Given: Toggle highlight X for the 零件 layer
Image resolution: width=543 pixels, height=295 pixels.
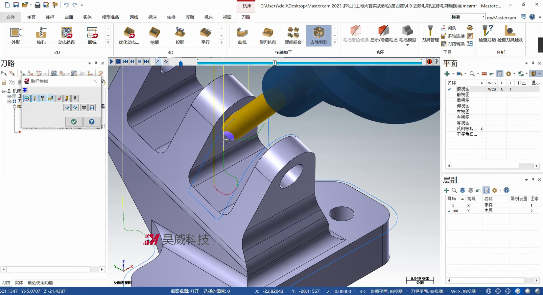Looking at the screenshot, I should pyautogui.click(x=468, y=205).
